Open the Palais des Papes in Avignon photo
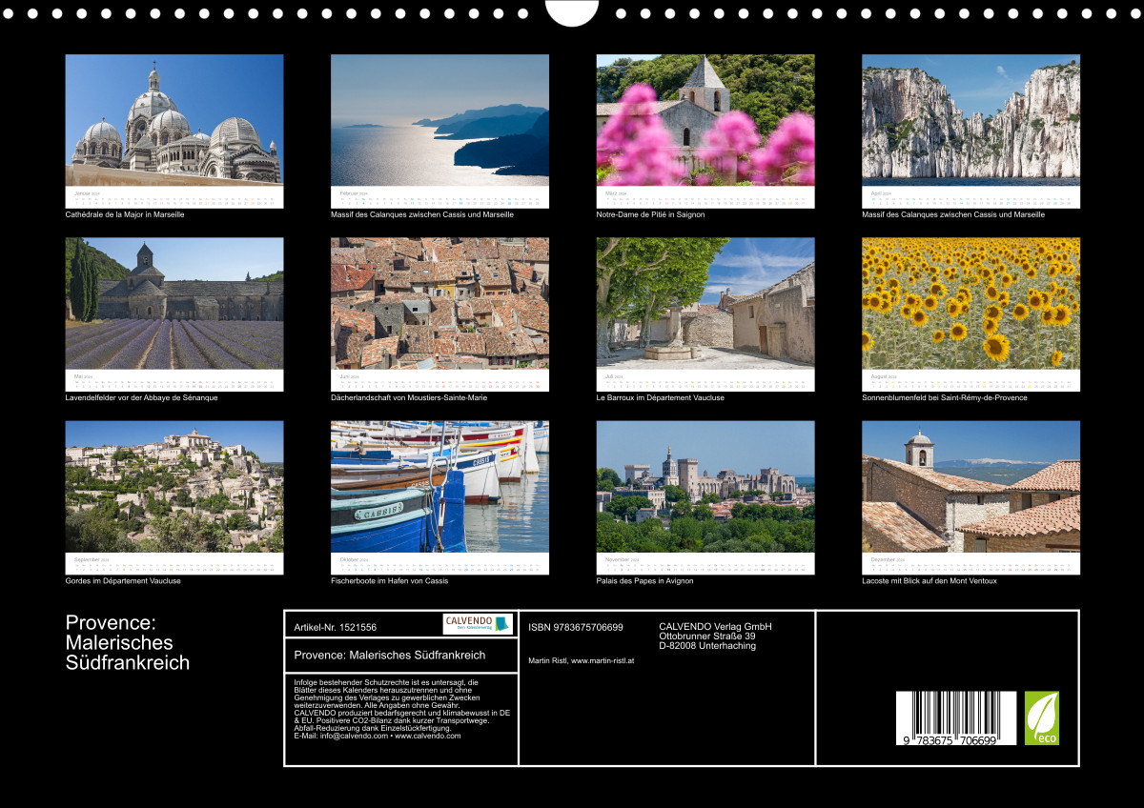The height and width of the screenshot is (808, 1144). 705,486
